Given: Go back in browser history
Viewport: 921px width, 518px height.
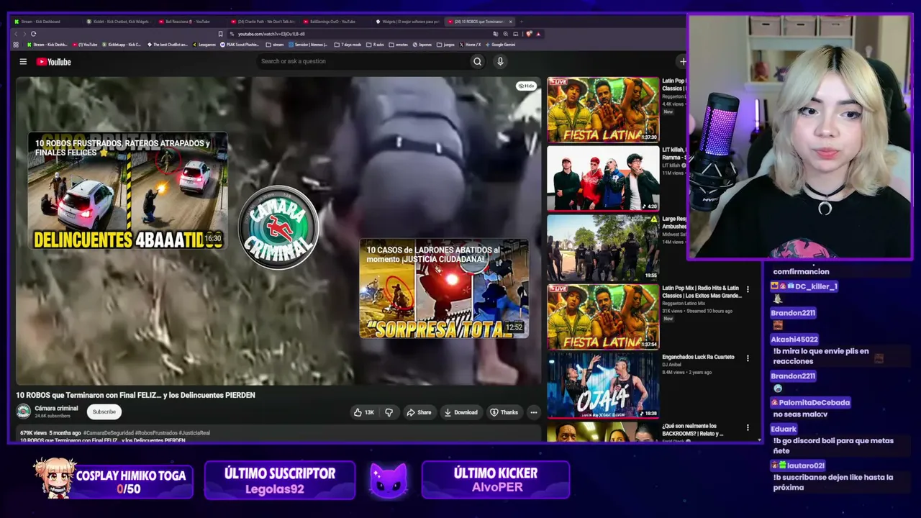Looking at the screenshot, I should pyautogui.click(x=15, y=34).
